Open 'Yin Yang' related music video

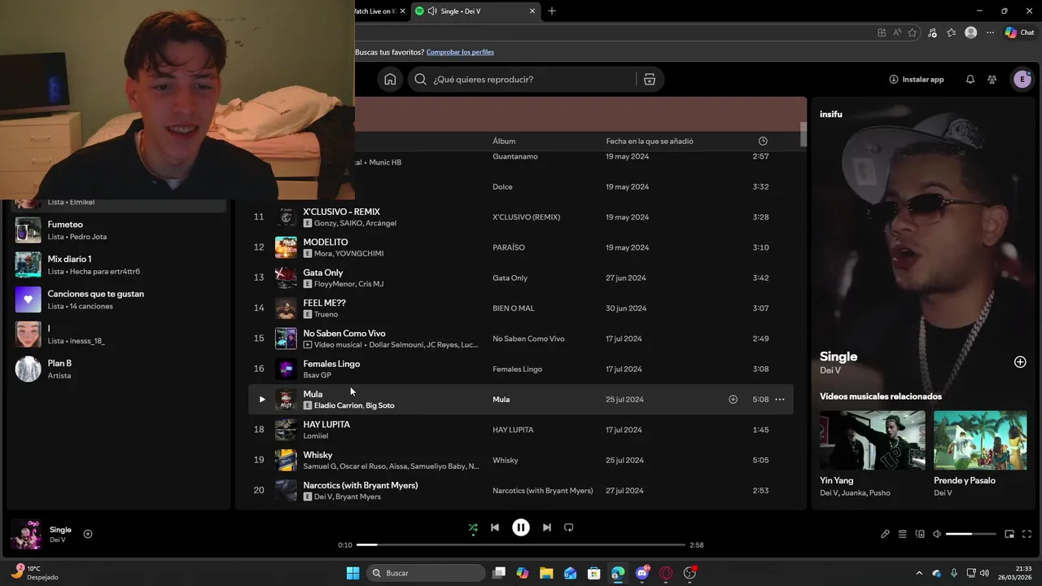click(872, 440)
